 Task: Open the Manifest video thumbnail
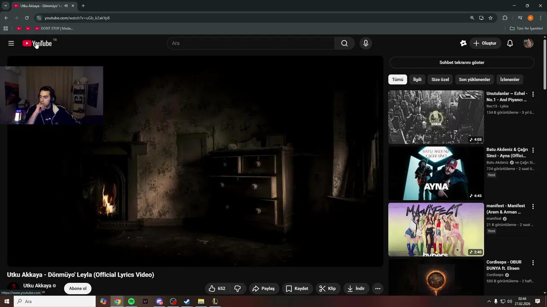tap(436, 230)
